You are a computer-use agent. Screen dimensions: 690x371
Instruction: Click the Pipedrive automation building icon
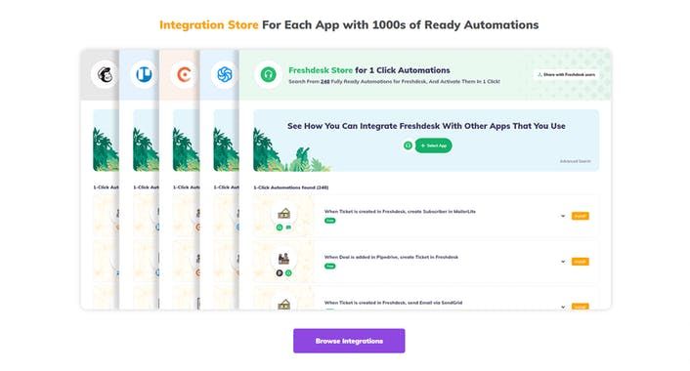pos(283,259)
